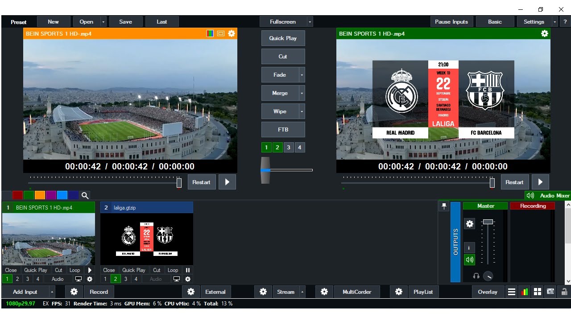Screen dimensions: 571x321
Task: Click monitor icon on BEIN SPORTS input
Action: pos(79,279)
